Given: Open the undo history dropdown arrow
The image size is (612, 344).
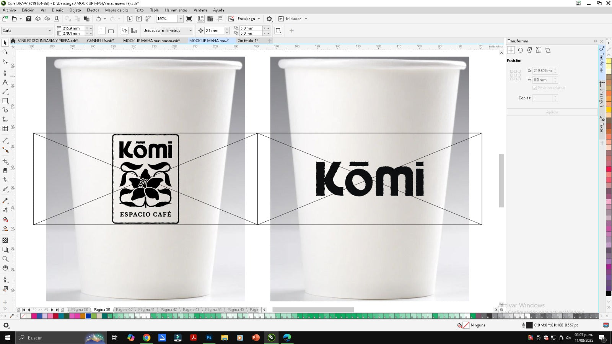Looking at the screenshot, I should pyautogui.click(x=105, y=19).
